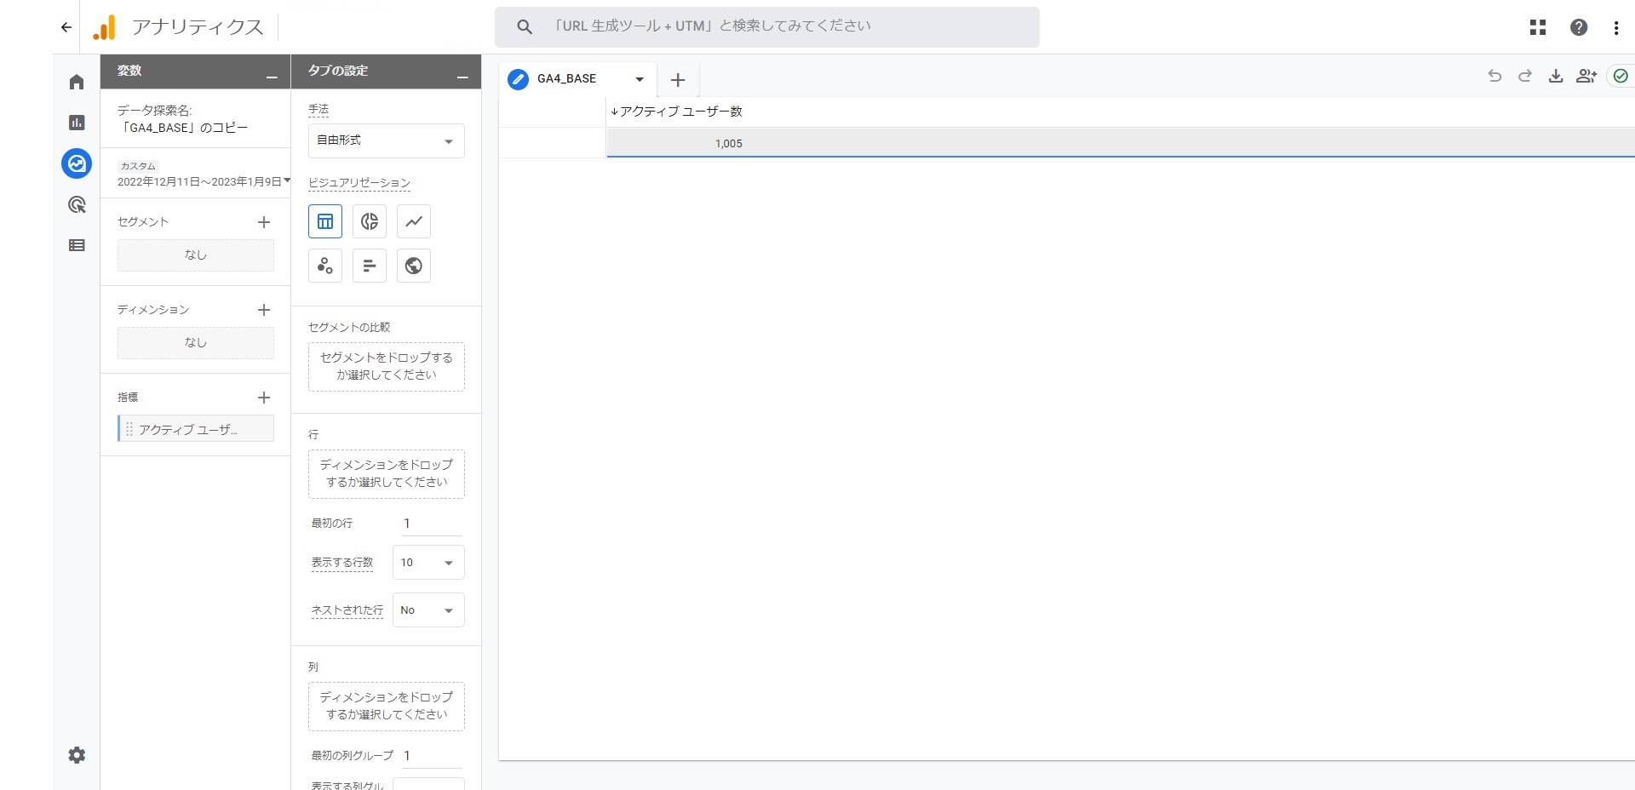Click the magnifier search icon
Screen dimensions: 1635x790
pos(525,27)
